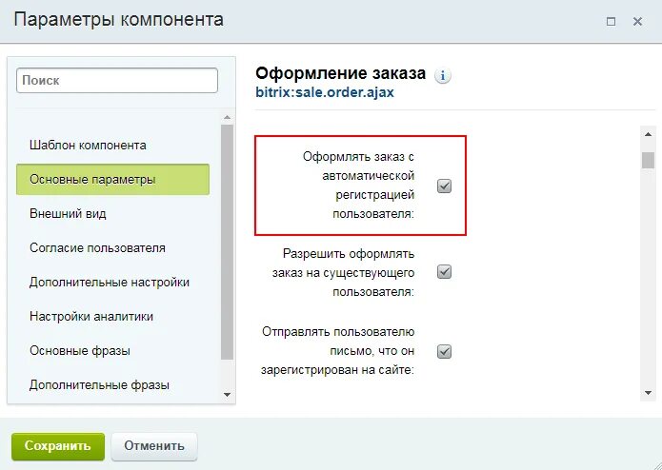Click the info icon next to Оформление заказа
The image size is (662, 470).
click(443, 76)
